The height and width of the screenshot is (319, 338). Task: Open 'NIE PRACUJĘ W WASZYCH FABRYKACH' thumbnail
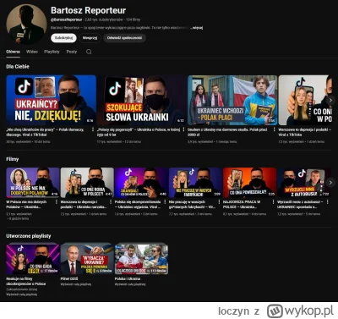coord(196,183)
